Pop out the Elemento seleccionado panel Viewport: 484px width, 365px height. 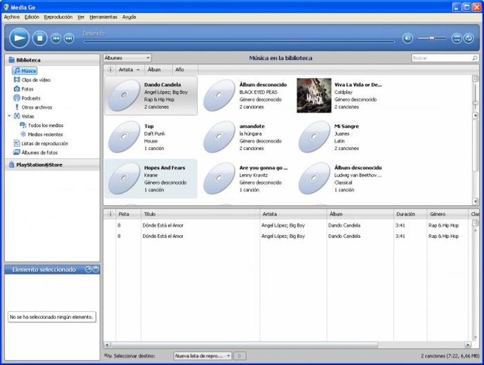tap(88, 270)
